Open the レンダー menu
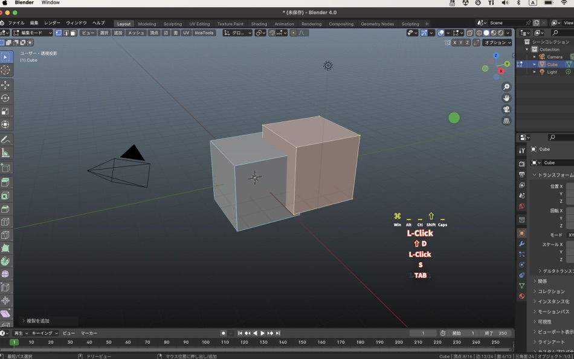The width and height of the screenshot is (574, 359). pyautogui.click(x=52, y=23)
